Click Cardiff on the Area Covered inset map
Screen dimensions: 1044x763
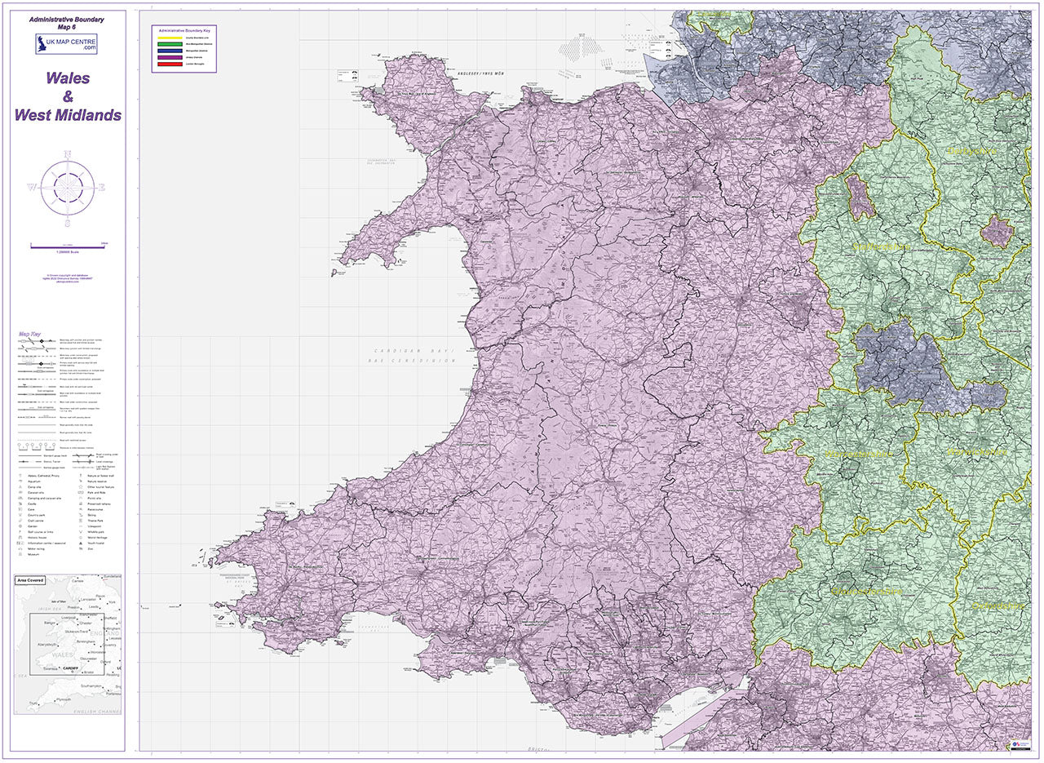coord(69,668)
